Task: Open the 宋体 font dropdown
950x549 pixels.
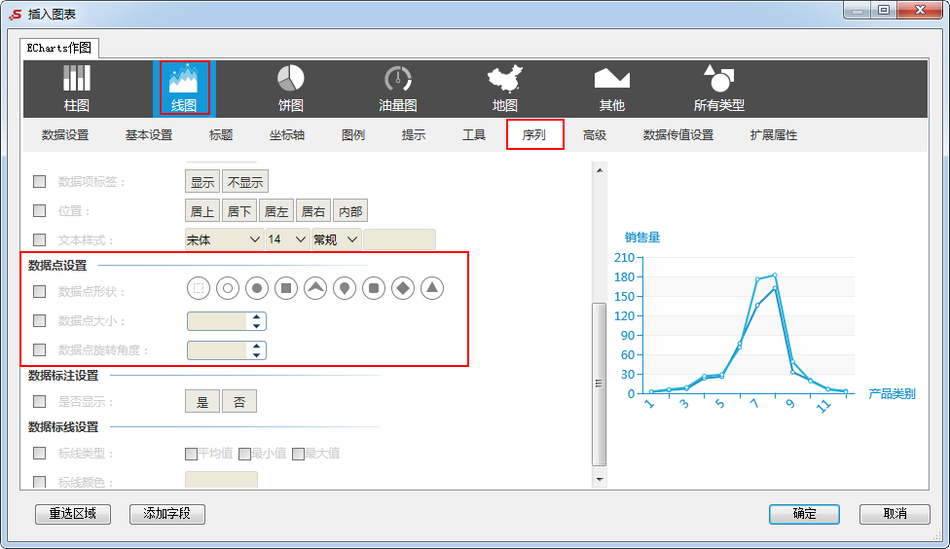Action: 224,239
